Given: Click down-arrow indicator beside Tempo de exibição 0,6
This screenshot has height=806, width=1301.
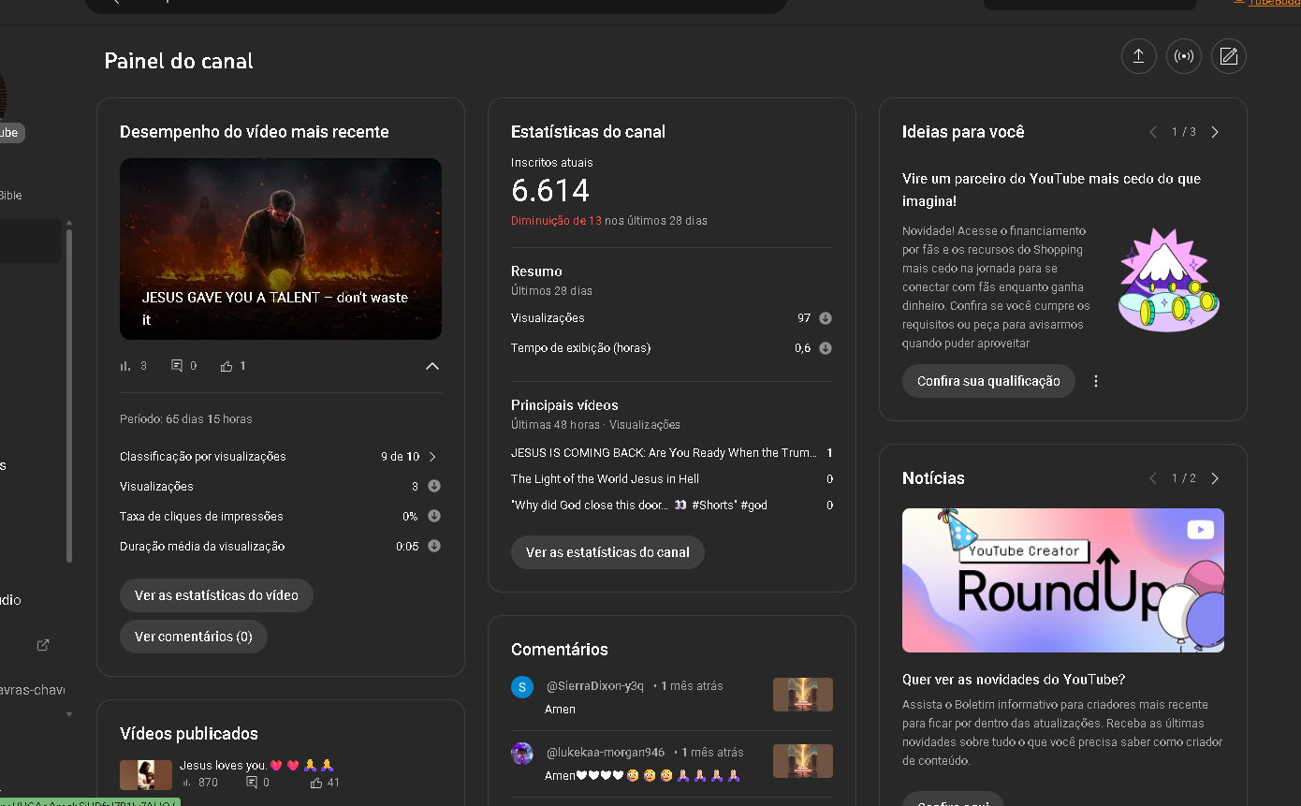Looking at the screenshot, I should (x=826, y=348).
